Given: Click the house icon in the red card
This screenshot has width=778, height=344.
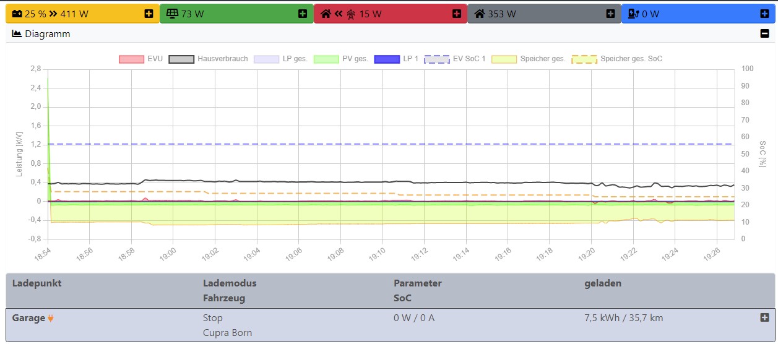Looking at the screenshot, I should (x=326, y=14).
